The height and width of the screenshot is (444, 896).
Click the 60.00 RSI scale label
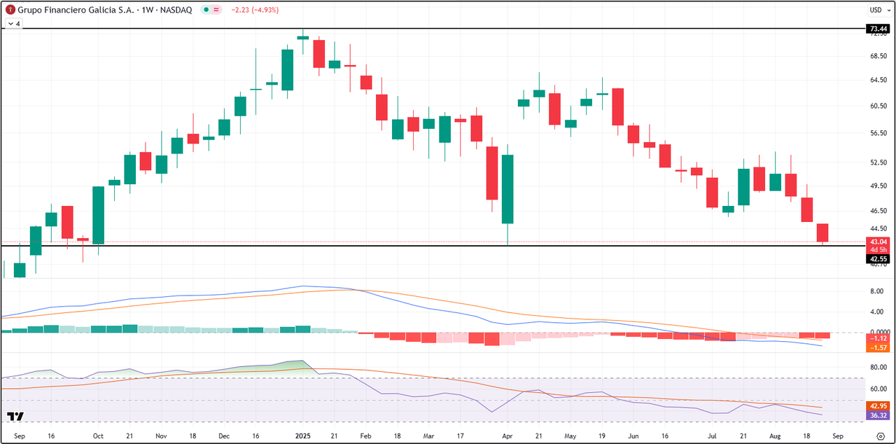click(x=877, y=389)
